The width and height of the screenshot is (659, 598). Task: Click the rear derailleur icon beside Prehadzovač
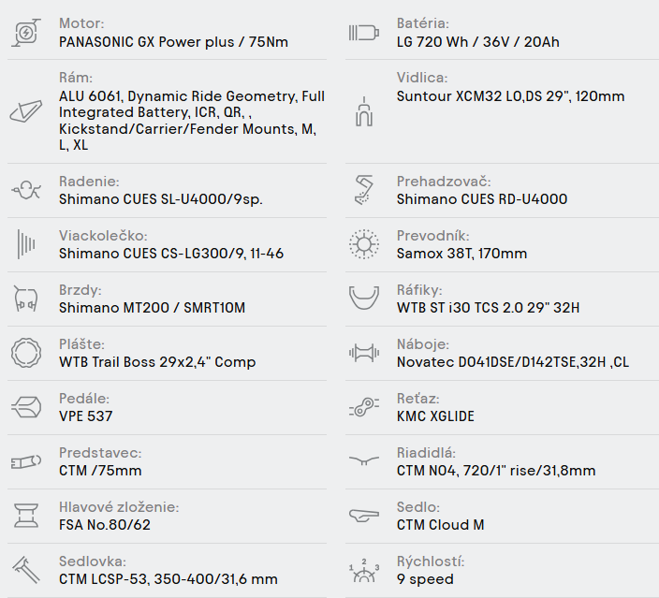[x=363, y=190]
